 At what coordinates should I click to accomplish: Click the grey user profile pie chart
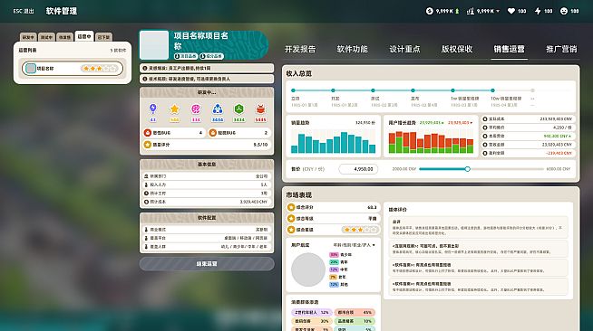[308, 270]
